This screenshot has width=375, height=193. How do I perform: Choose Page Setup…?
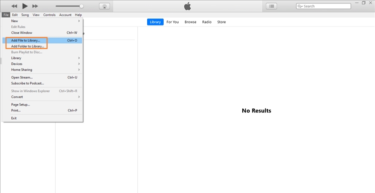(x=43, y=104)
